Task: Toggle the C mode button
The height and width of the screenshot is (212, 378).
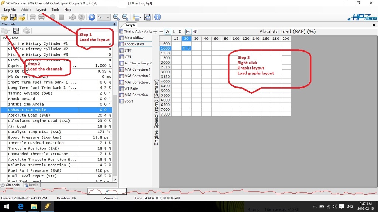Action: [180, 32]
